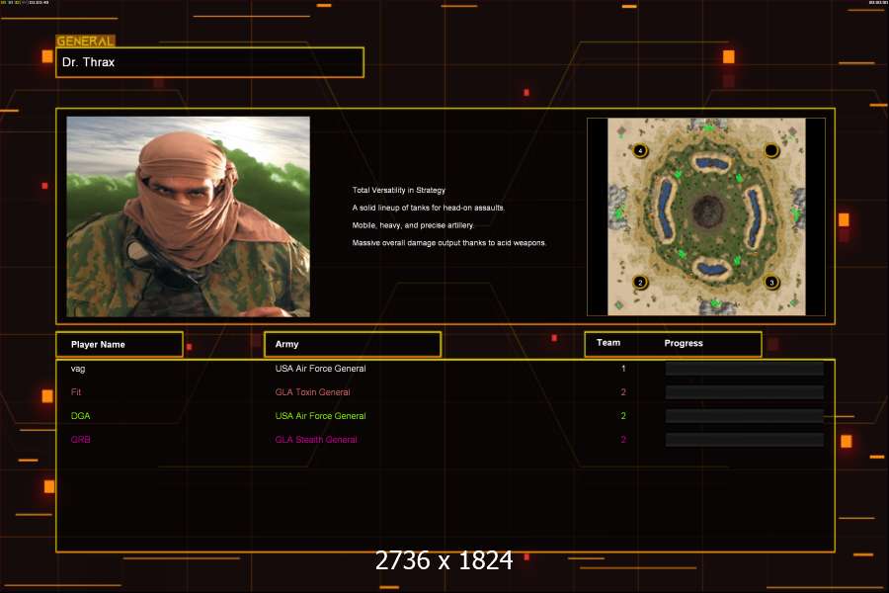The image size is (889, 593).
Task: Click the map preview crater center
Action: point(707,210)
